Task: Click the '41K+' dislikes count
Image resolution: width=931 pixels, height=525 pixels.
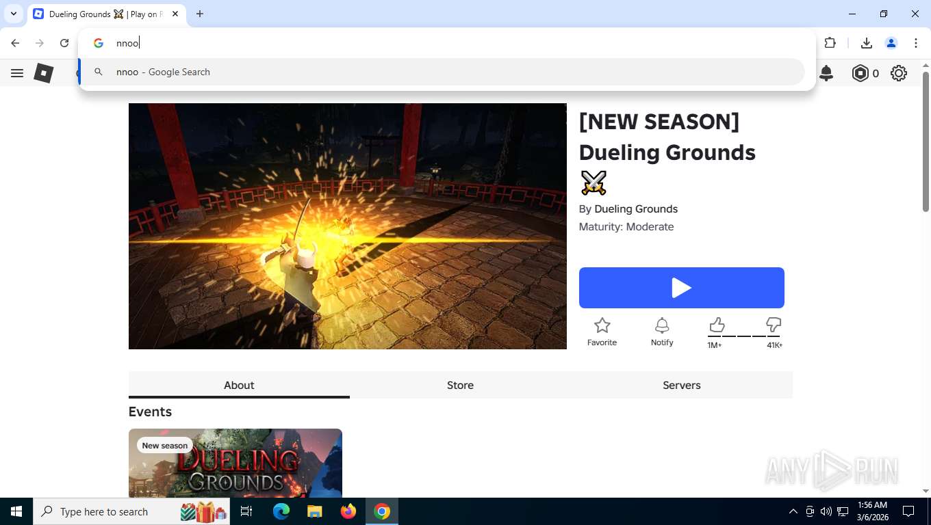Action: pos(774,345)
